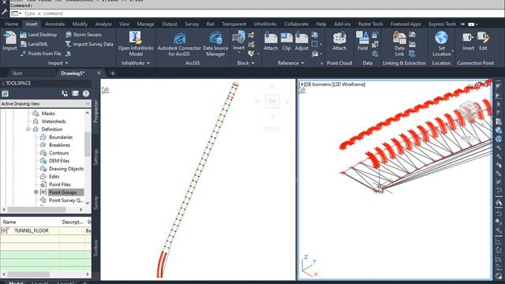Open Storm Sewers import

[83, 35]
